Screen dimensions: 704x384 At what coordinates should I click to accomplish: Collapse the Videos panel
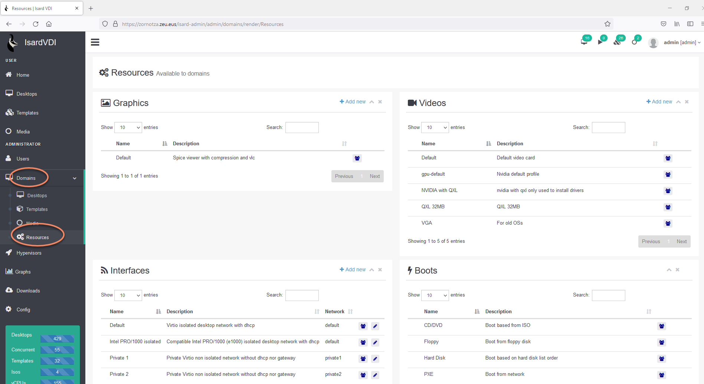pyautogui.click(x=678, y=102)
